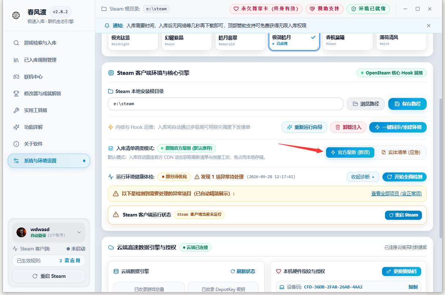
Task: Click the e:\steam path chip in header
Action: point(157,9)
